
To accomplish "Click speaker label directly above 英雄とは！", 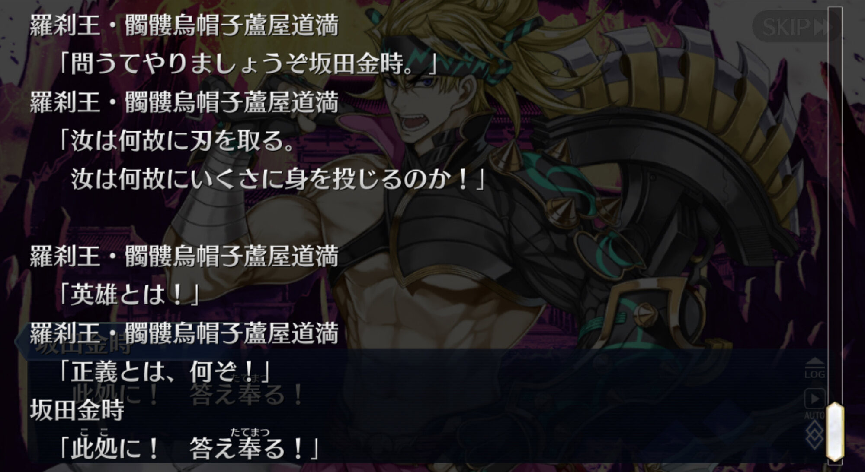I will pyautogui.click(x=184, y=257).
